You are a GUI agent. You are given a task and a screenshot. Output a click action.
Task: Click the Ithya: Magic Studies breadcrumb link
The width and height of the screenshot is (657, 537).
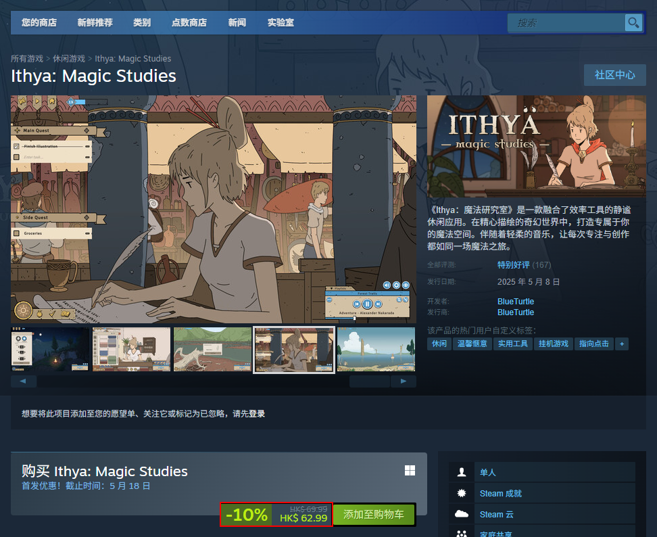point(133,59)
